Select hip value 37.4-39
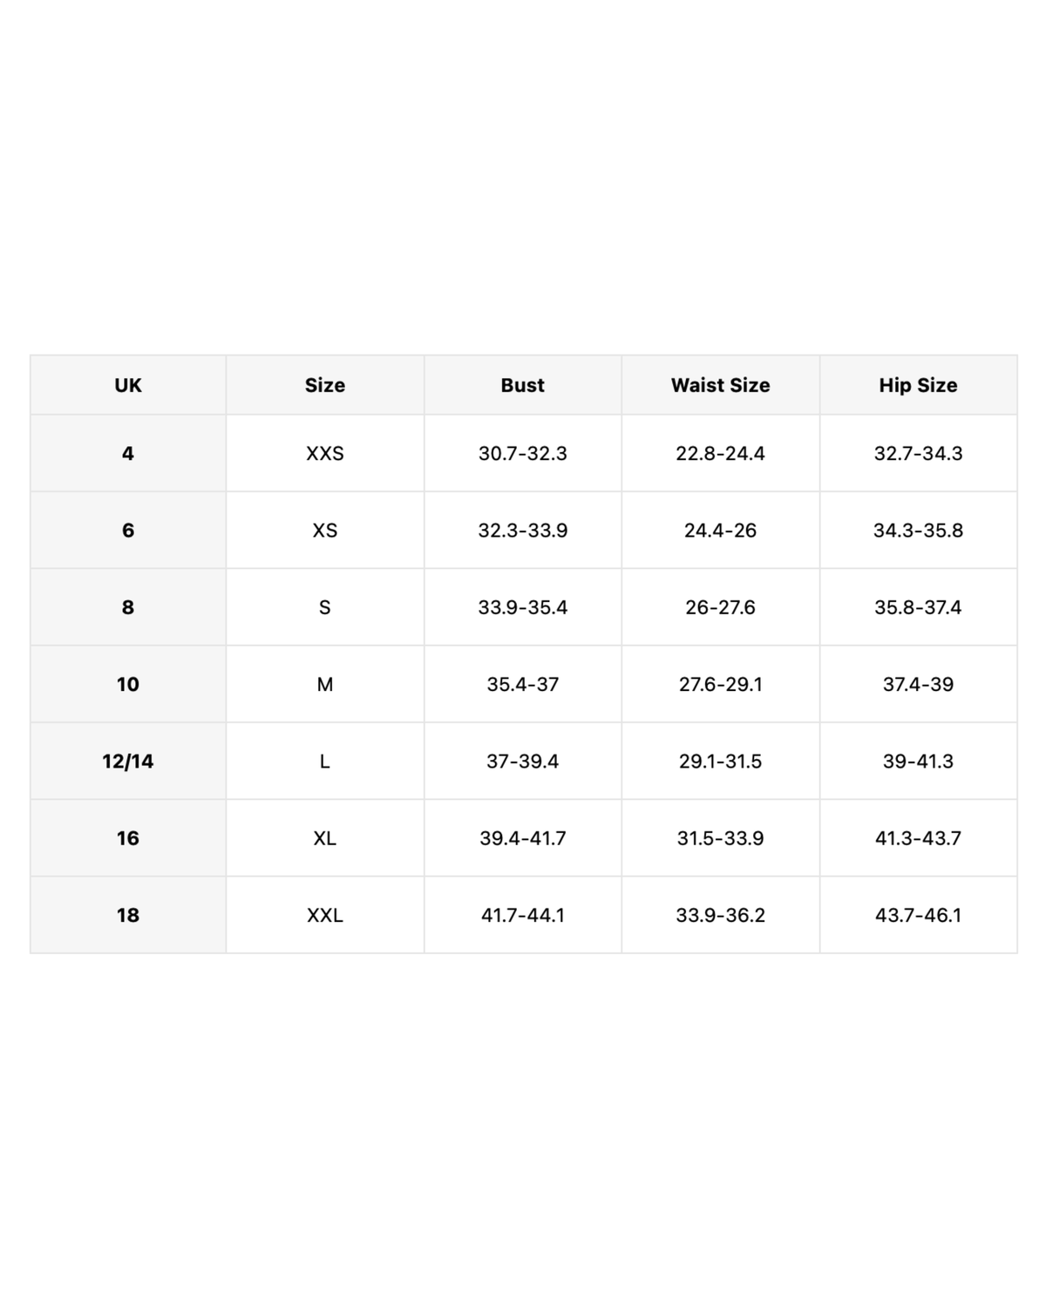Image resolution: width=1046 pixels, height=1307 pixels. click(x=919, y=684)
